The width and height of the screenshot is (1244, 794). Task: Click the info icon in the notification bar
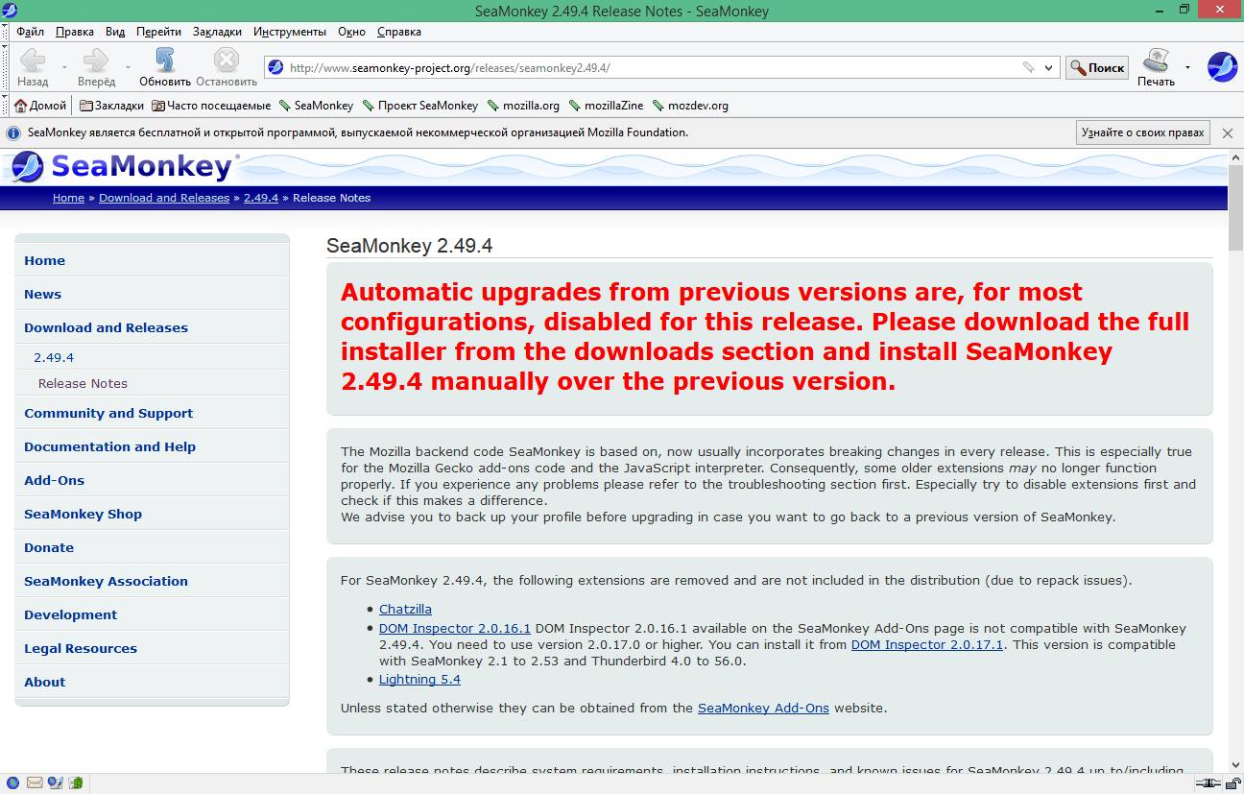coord(14,133)
